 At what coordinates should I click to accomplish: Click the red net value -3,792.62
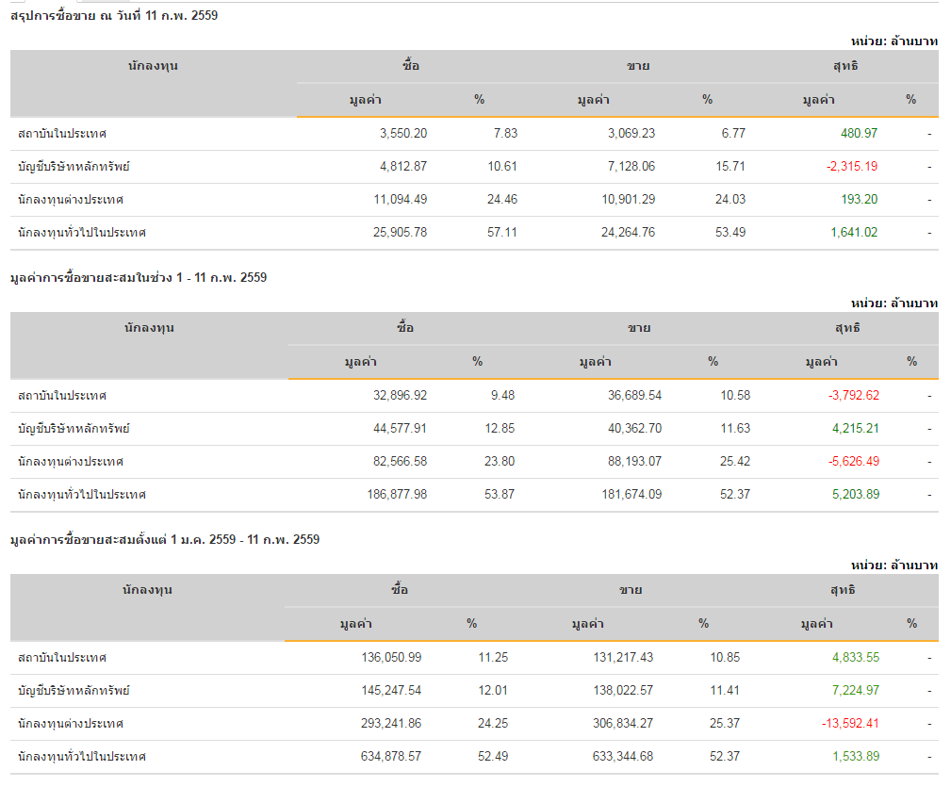pos(853,396)
